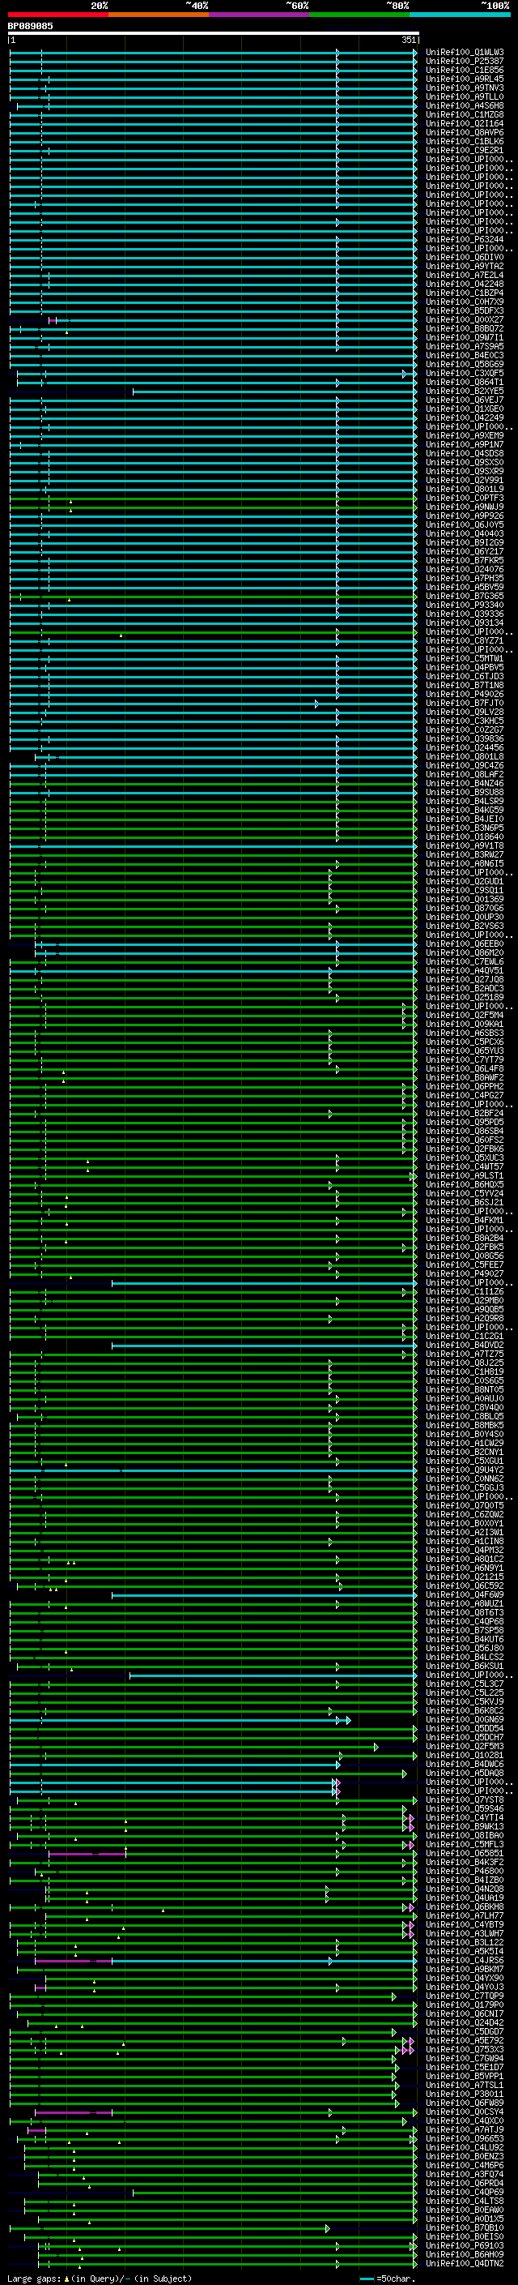The height and width of the screenshot is (2285, 518).
Task: Open the hit label UniRef100_Q753X3
Action: 465,2049
